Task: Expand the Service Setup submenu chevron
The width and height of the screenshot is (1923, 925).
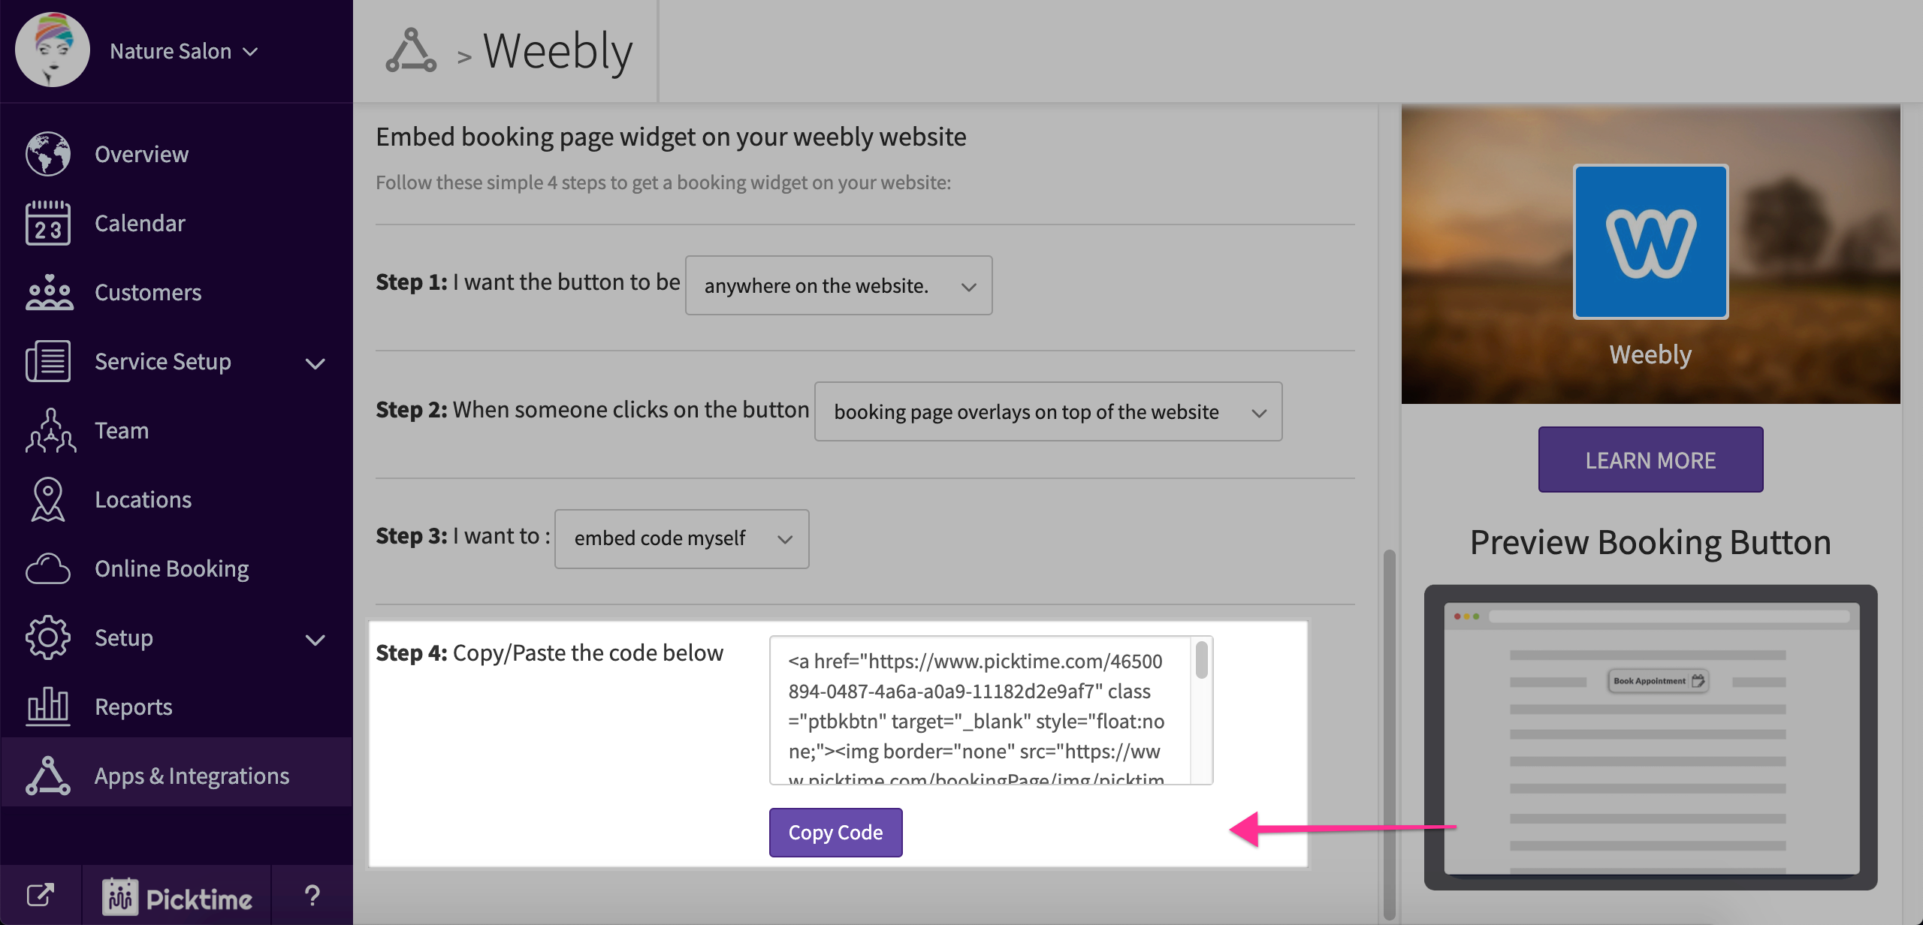Action: pyautogui.click(x=315, y=363)
